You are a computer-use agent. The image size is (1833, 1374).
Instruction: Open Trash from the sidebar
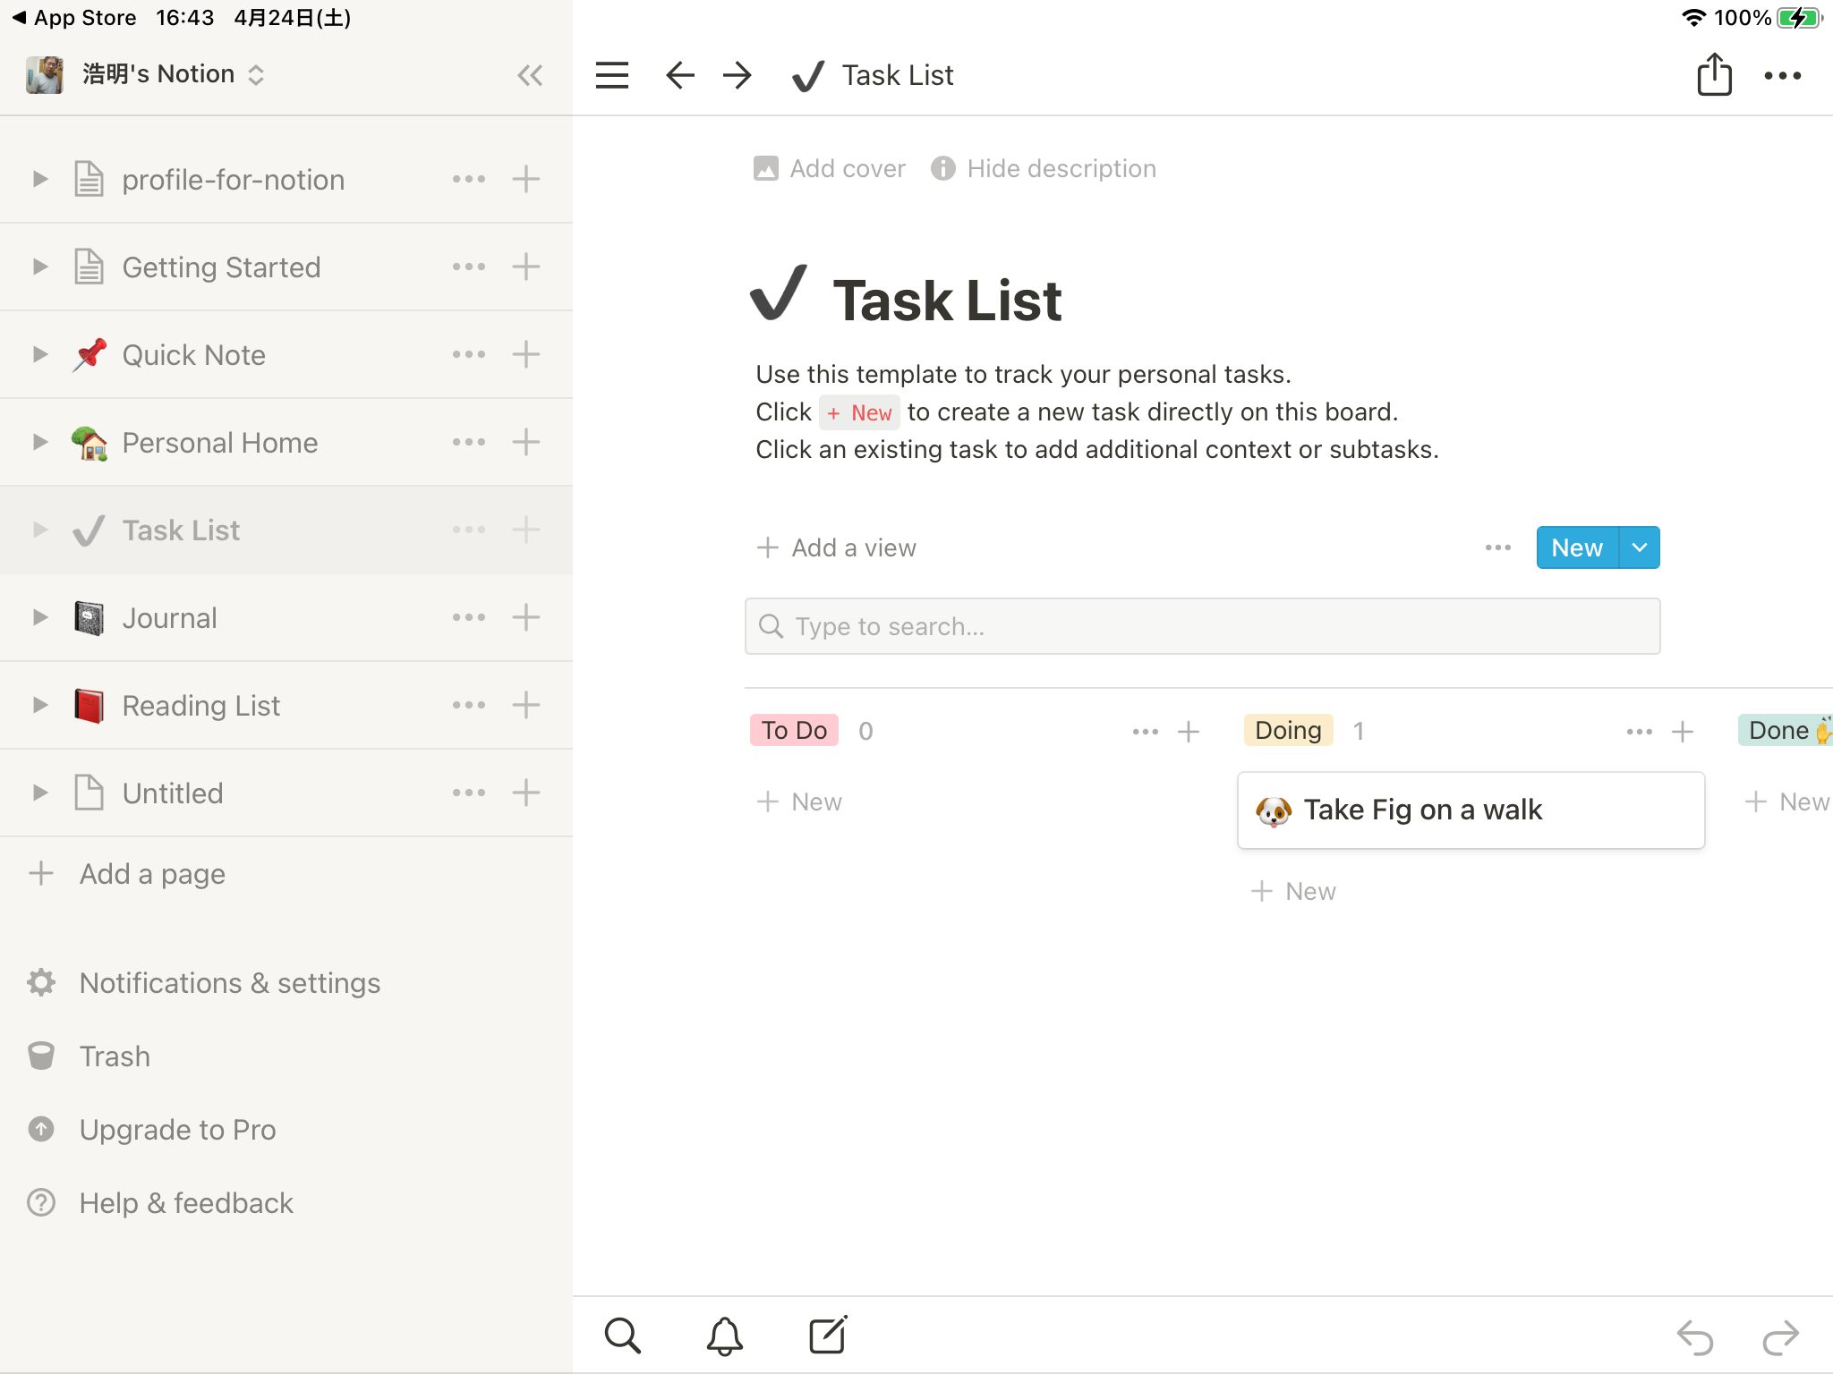click(x=90, y=1056)
